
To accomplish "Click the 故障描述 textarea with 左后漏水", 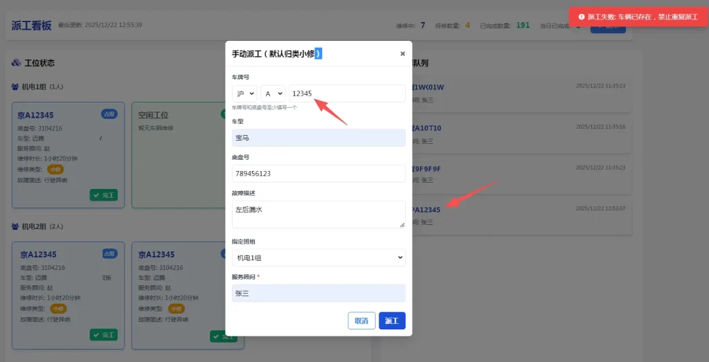I will [318, 214].
